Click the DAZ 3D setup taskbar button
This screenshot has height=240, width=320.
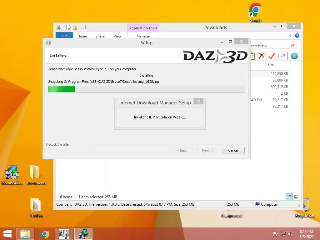click(64, 234)
